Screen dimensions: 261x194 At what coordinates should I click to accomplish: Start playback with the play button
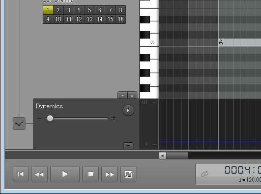pos(65,174)
